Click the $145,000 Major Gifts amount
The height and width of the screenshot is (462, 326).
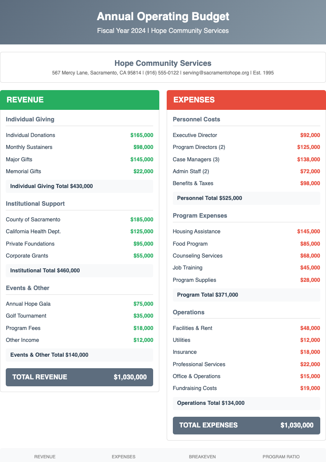[x=142, y=159]
